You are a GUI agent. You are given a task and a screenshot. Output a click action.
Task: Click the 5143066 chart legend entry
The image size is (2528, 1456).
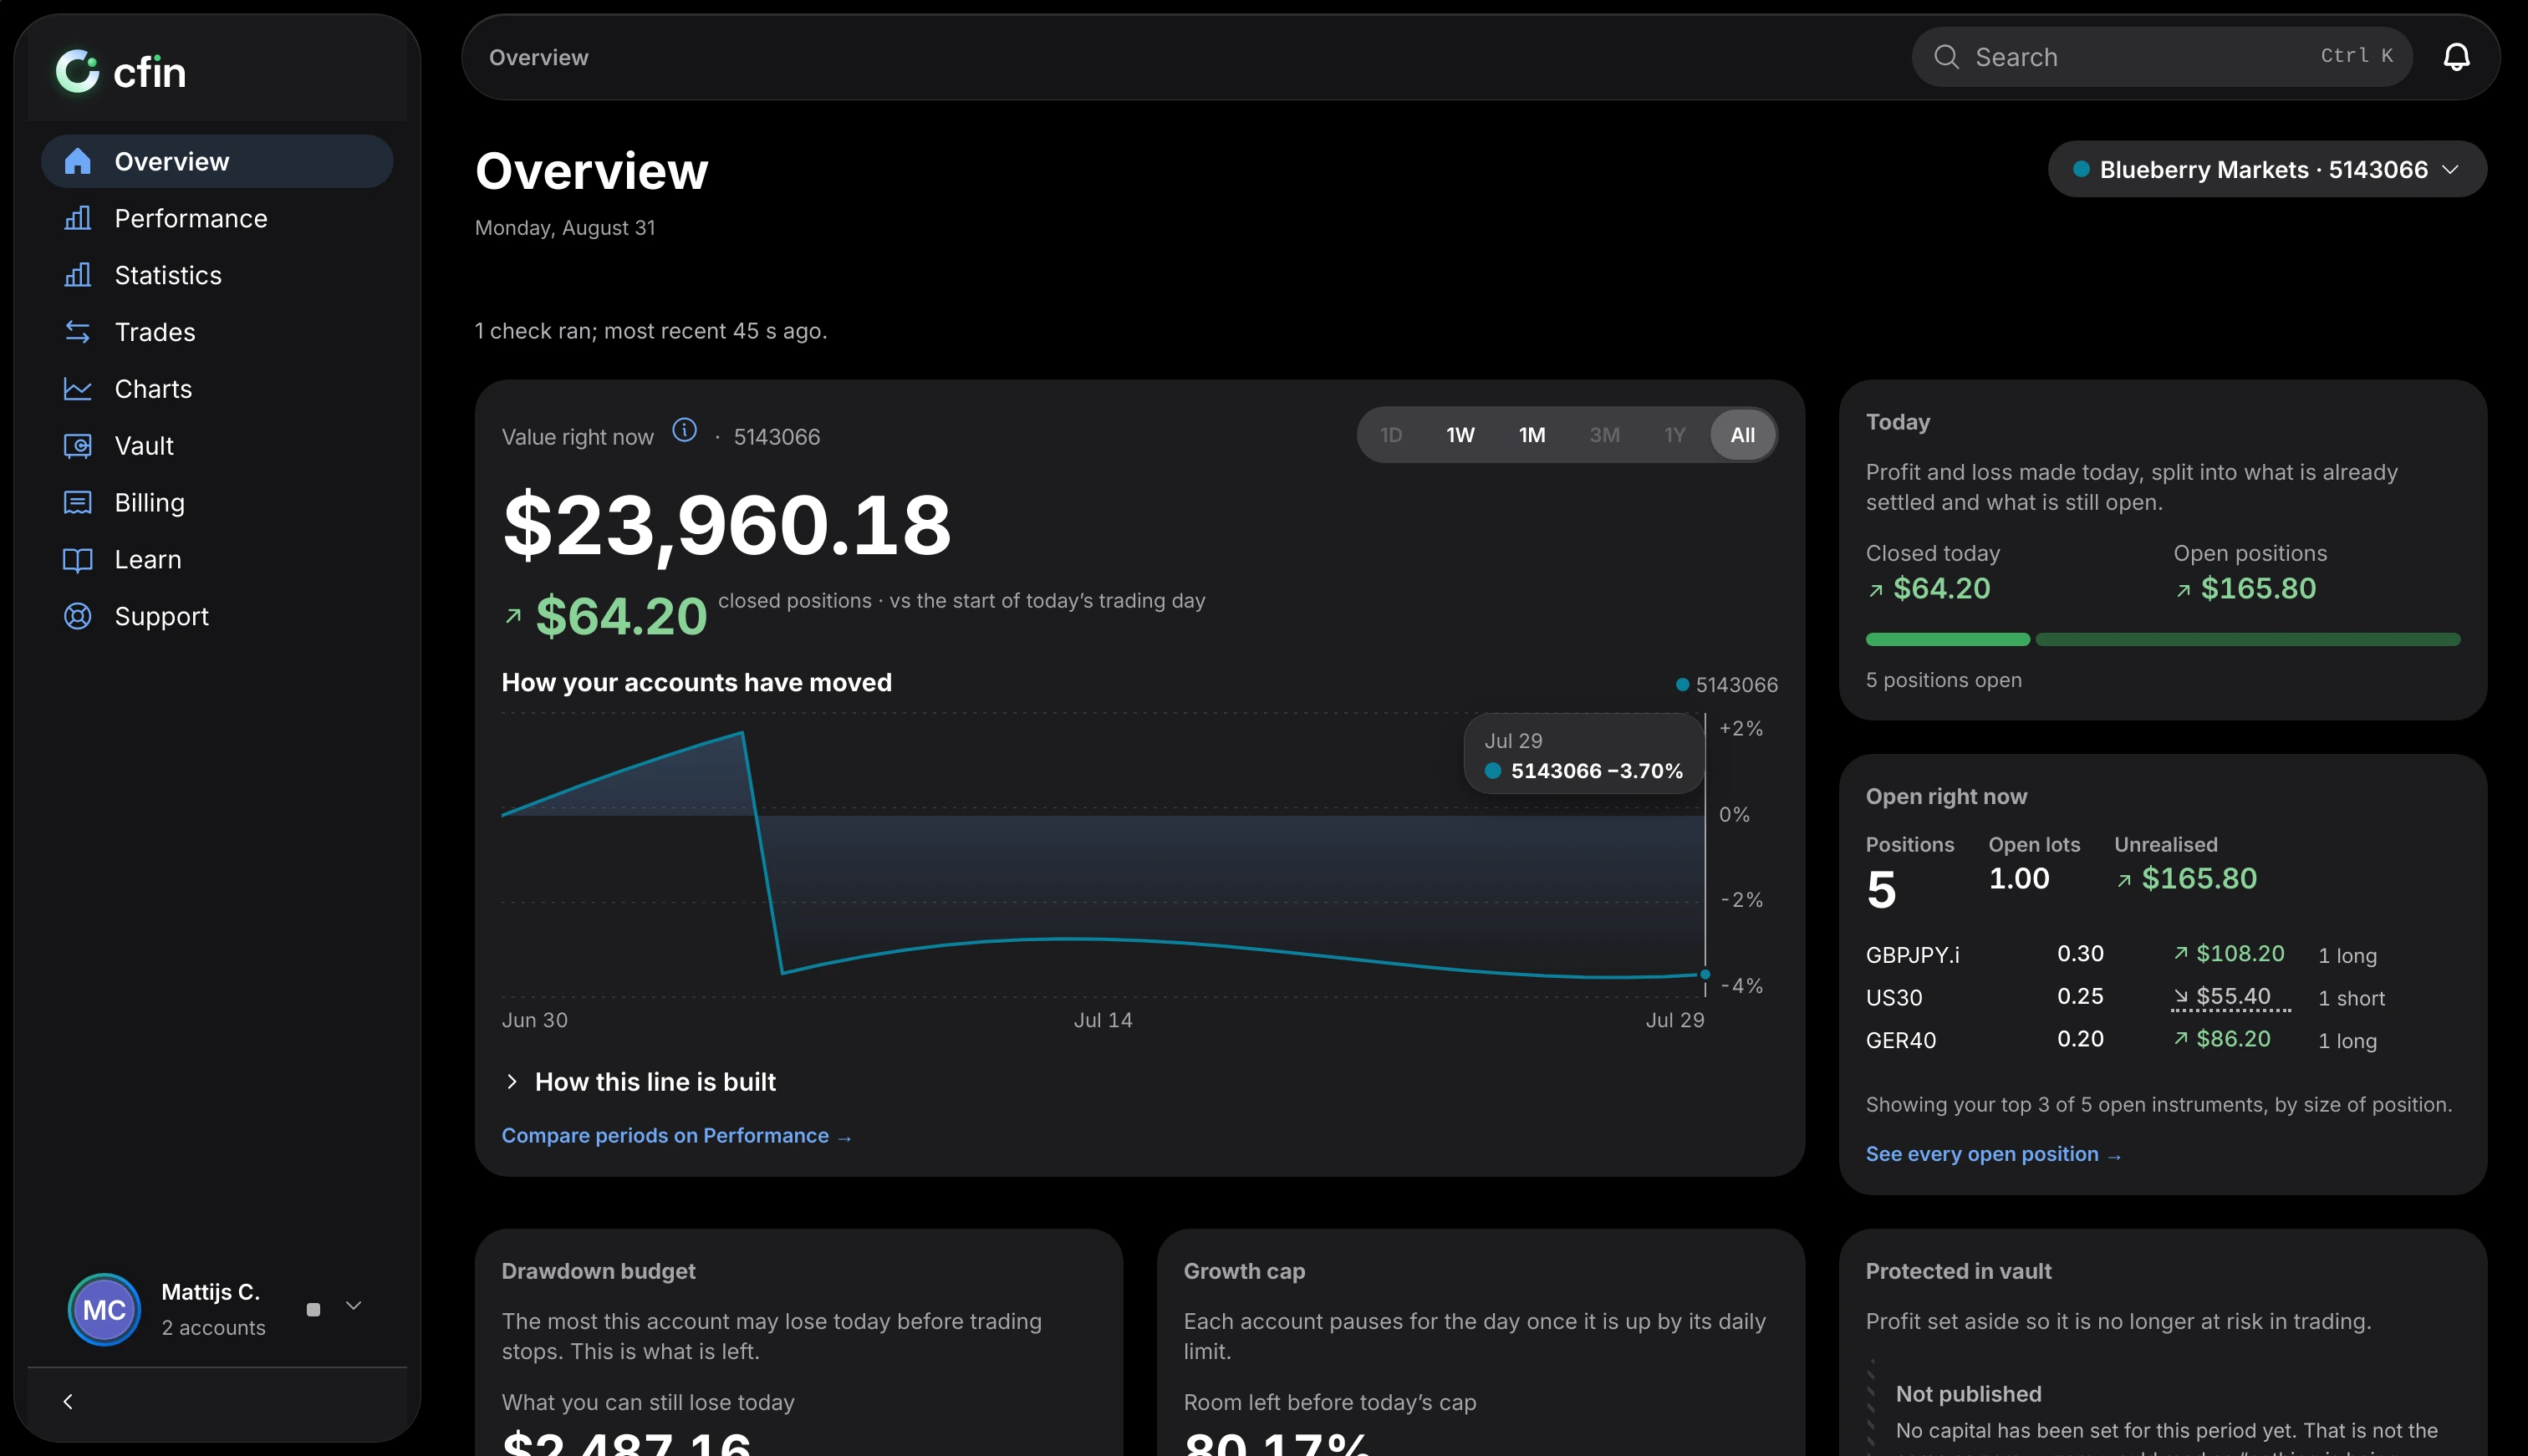click(1727, 685)
